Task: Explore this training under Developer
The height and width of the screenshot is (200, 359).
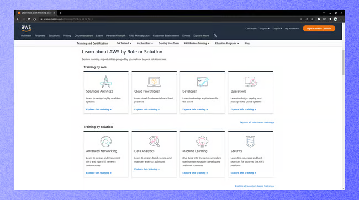Action: click(x=195, y=109)
